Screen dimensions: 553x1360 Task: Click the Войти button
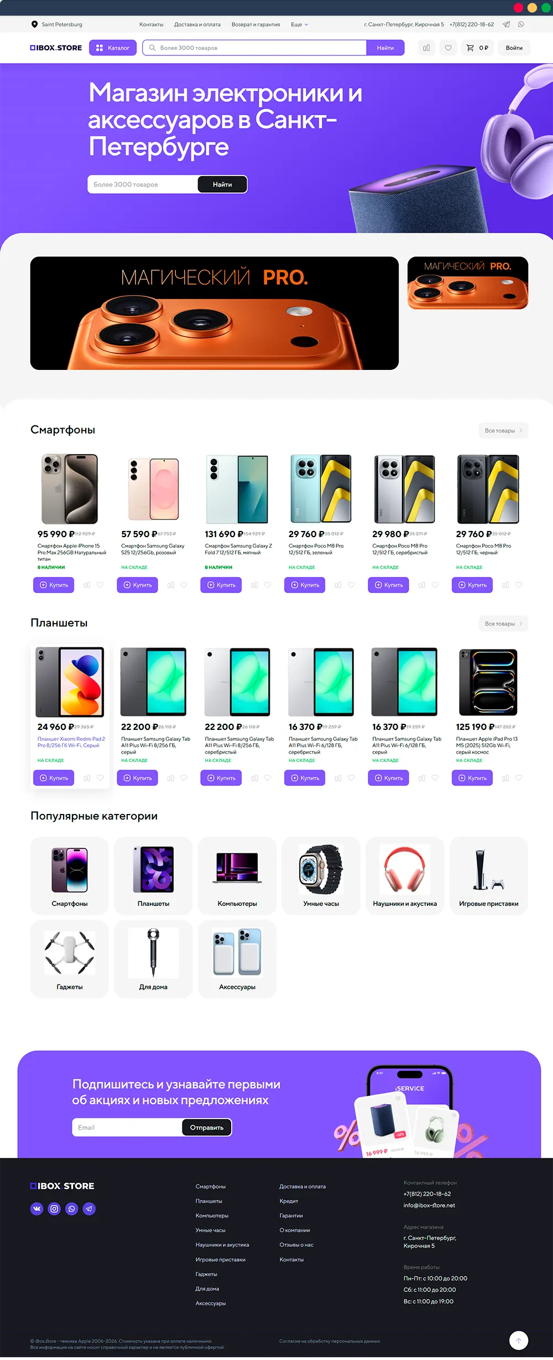pyautogui.click(x=514, y=48)
